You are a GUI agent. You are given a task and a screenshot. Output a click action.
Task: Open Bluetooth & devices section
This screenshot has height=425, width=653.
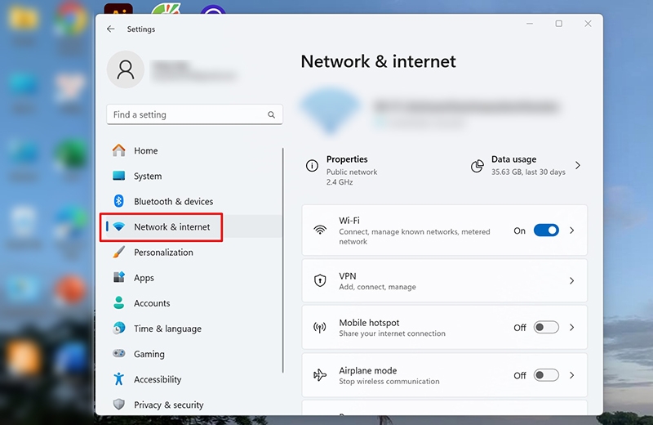194,201
